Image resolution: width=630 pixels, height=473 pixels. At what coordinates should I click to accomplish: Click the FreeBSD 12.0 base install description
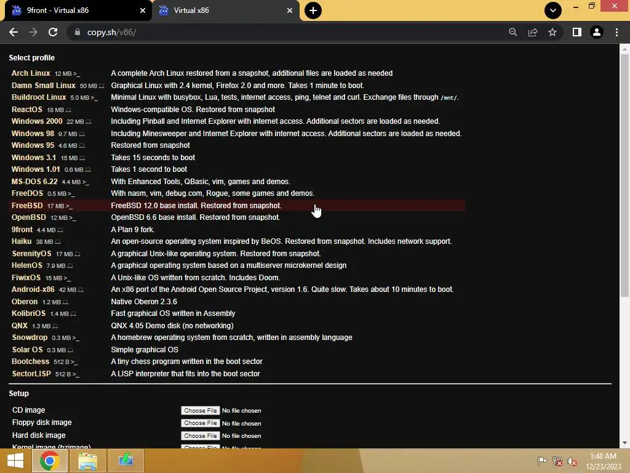coord(196,206)
